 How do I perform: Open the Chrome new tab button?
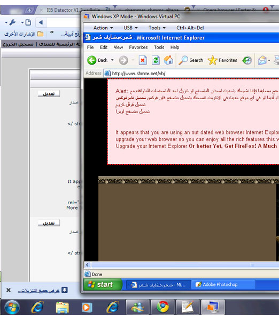pos(29,10)
